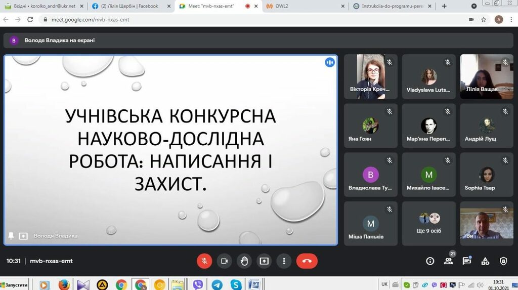Switch to the Facebook Лілія Щербін tab

129,6
